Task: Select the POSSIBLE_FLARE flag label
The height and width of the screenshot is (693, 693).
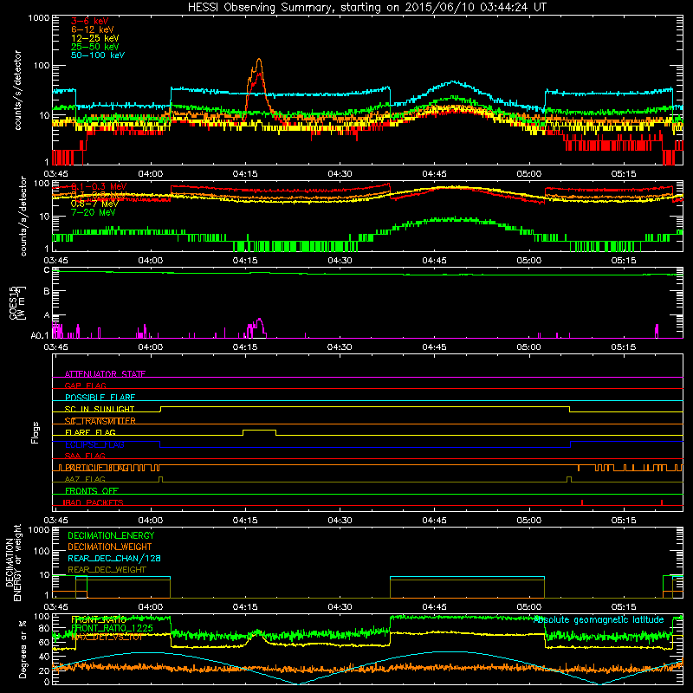Action: [100, 398]
